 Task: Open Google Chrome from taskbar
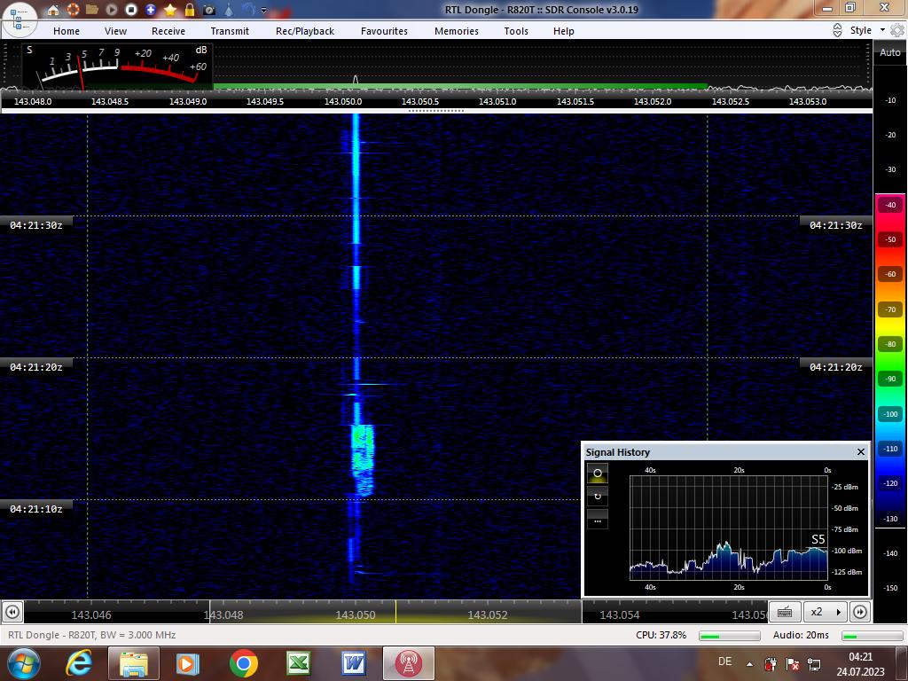[x=243, y=663]
